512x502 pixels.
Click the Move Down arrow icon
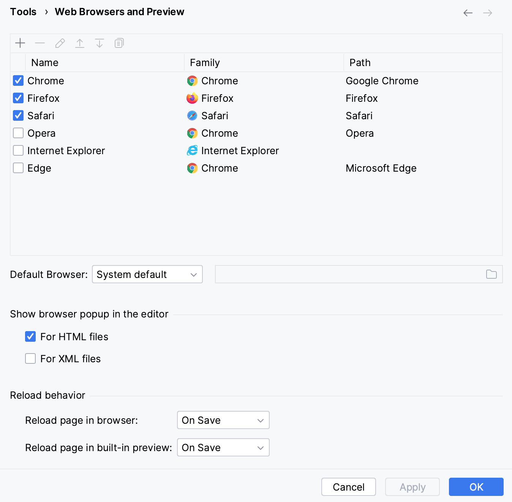(x=100, y=43)
